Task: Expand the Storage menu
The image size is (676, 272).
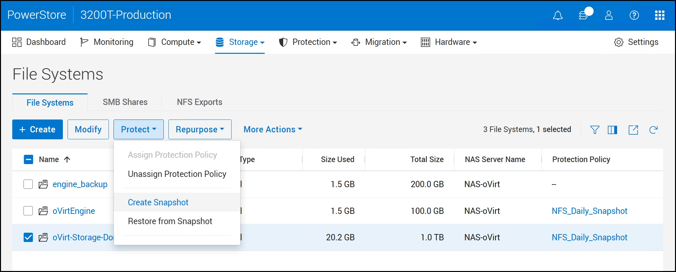Action: click(x=240, y=42)
